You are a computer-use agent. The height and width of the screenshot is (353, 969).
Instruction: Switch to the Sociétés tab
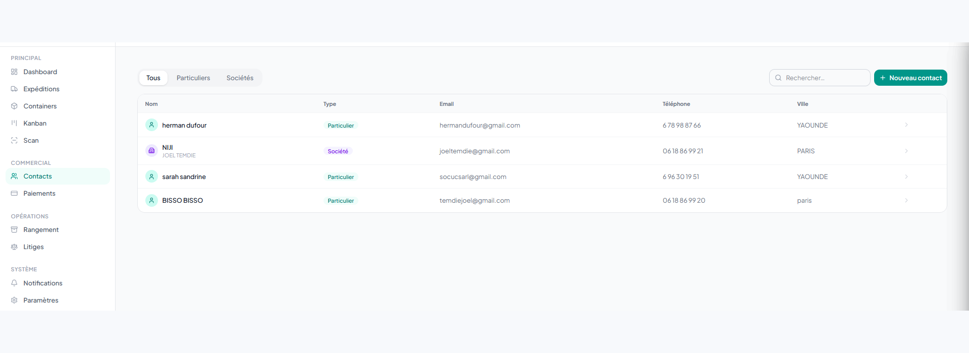[240, 78]
